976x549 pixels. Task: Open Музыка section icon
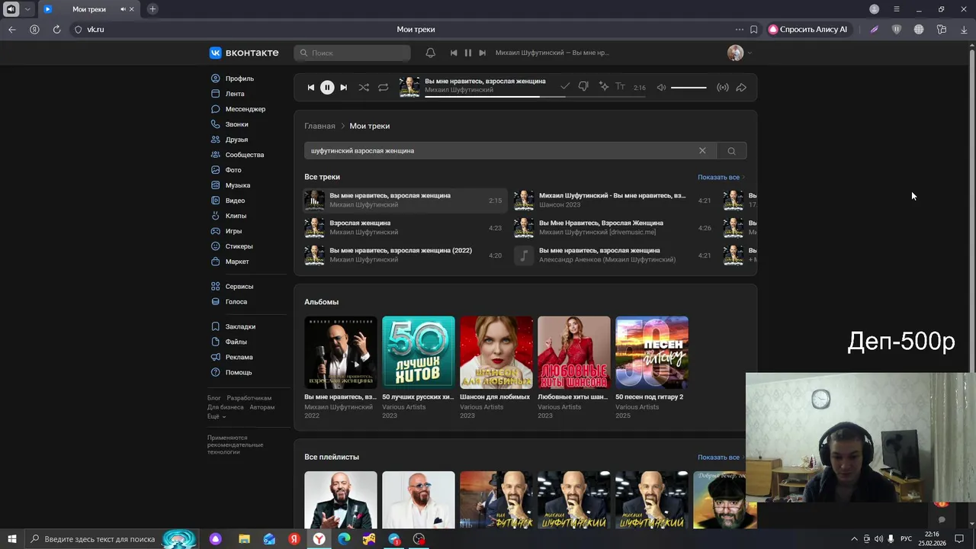216,185
